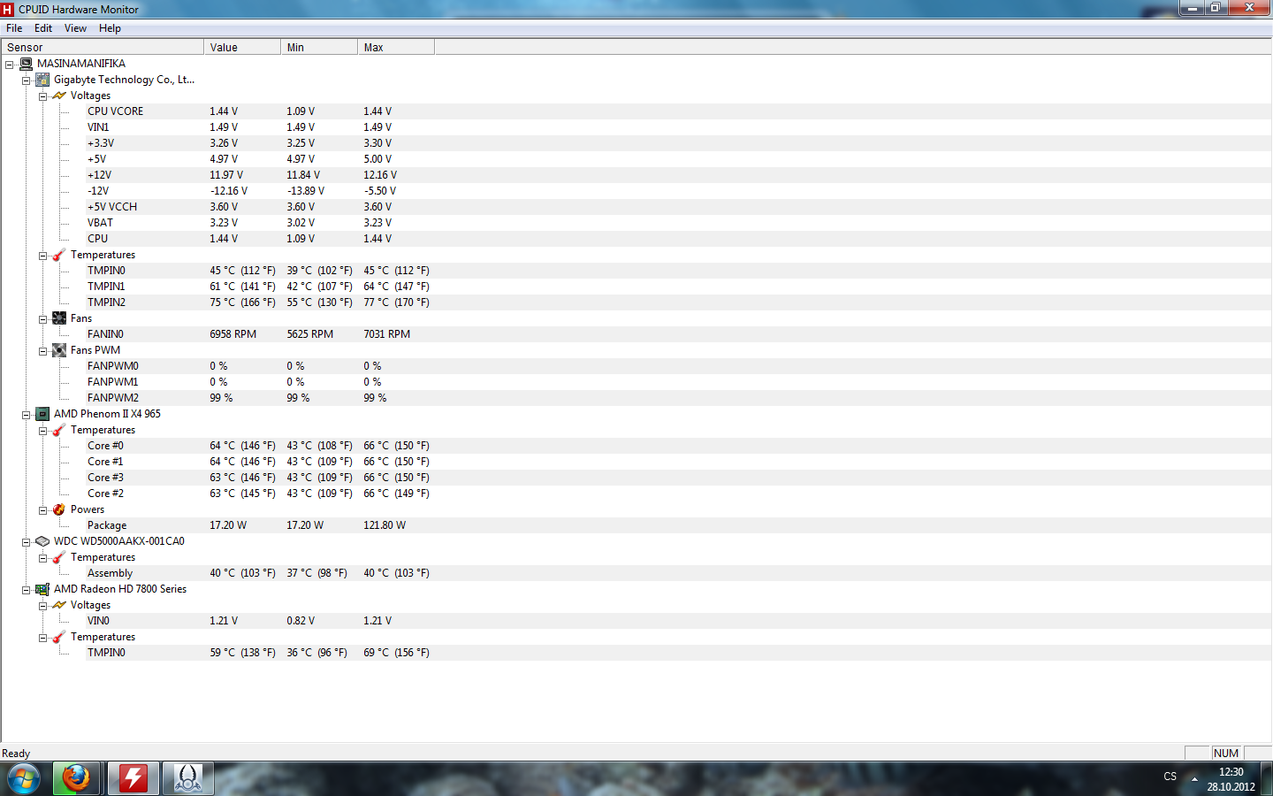
Task: Click the CPUID Hardware Monitor title bar icon
Action: click(8, 9)
